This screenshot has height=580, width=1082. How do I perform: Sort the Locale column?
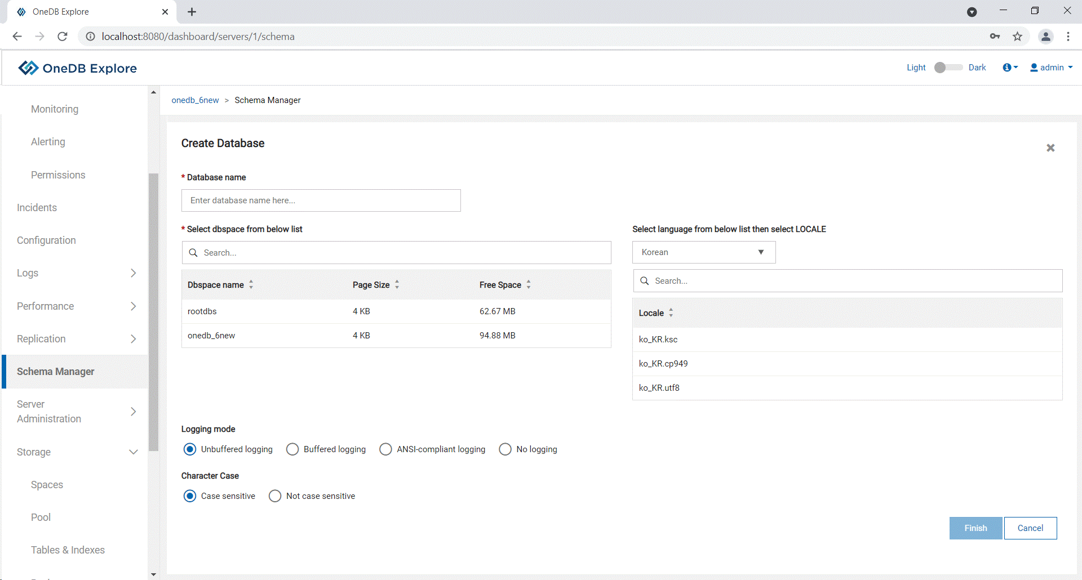(671, 313)
